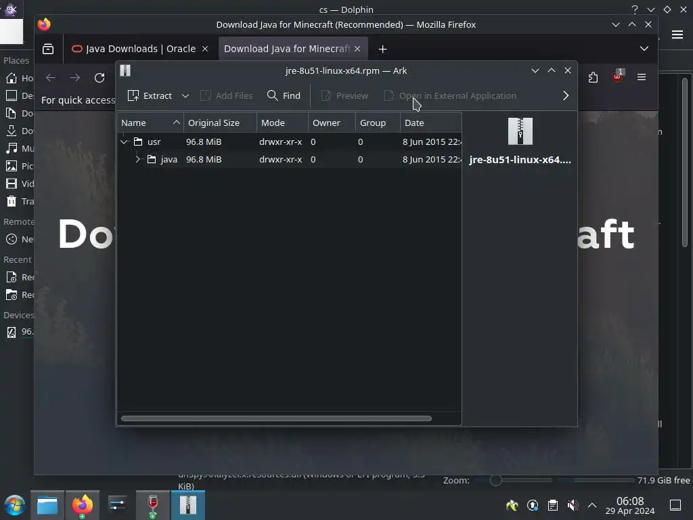Switch to Ark from taskbar

pyautogui.click(x=188, y=505)
